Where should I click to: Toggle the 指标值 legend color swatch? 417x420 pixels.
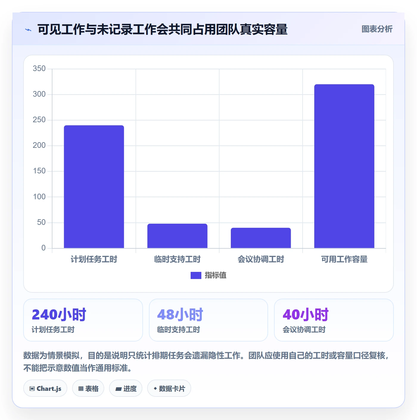[x=196, y=275]
